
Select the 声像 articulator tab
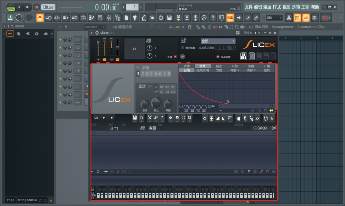click(x=187, y=66)
